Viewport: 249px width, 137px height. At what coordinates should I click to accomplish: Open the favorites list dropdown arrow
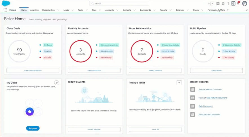212,3
